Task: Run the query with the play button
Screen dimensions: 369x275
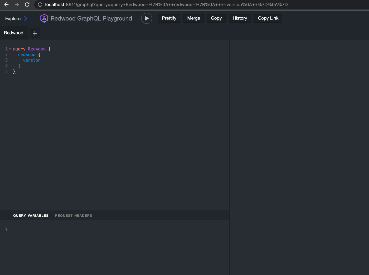Action: point(147,18)
